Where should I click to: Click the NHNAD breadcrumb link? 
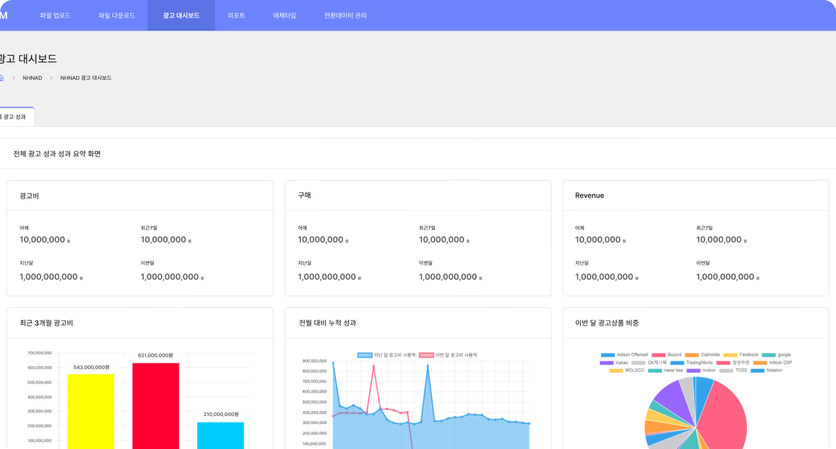point(32,78)
